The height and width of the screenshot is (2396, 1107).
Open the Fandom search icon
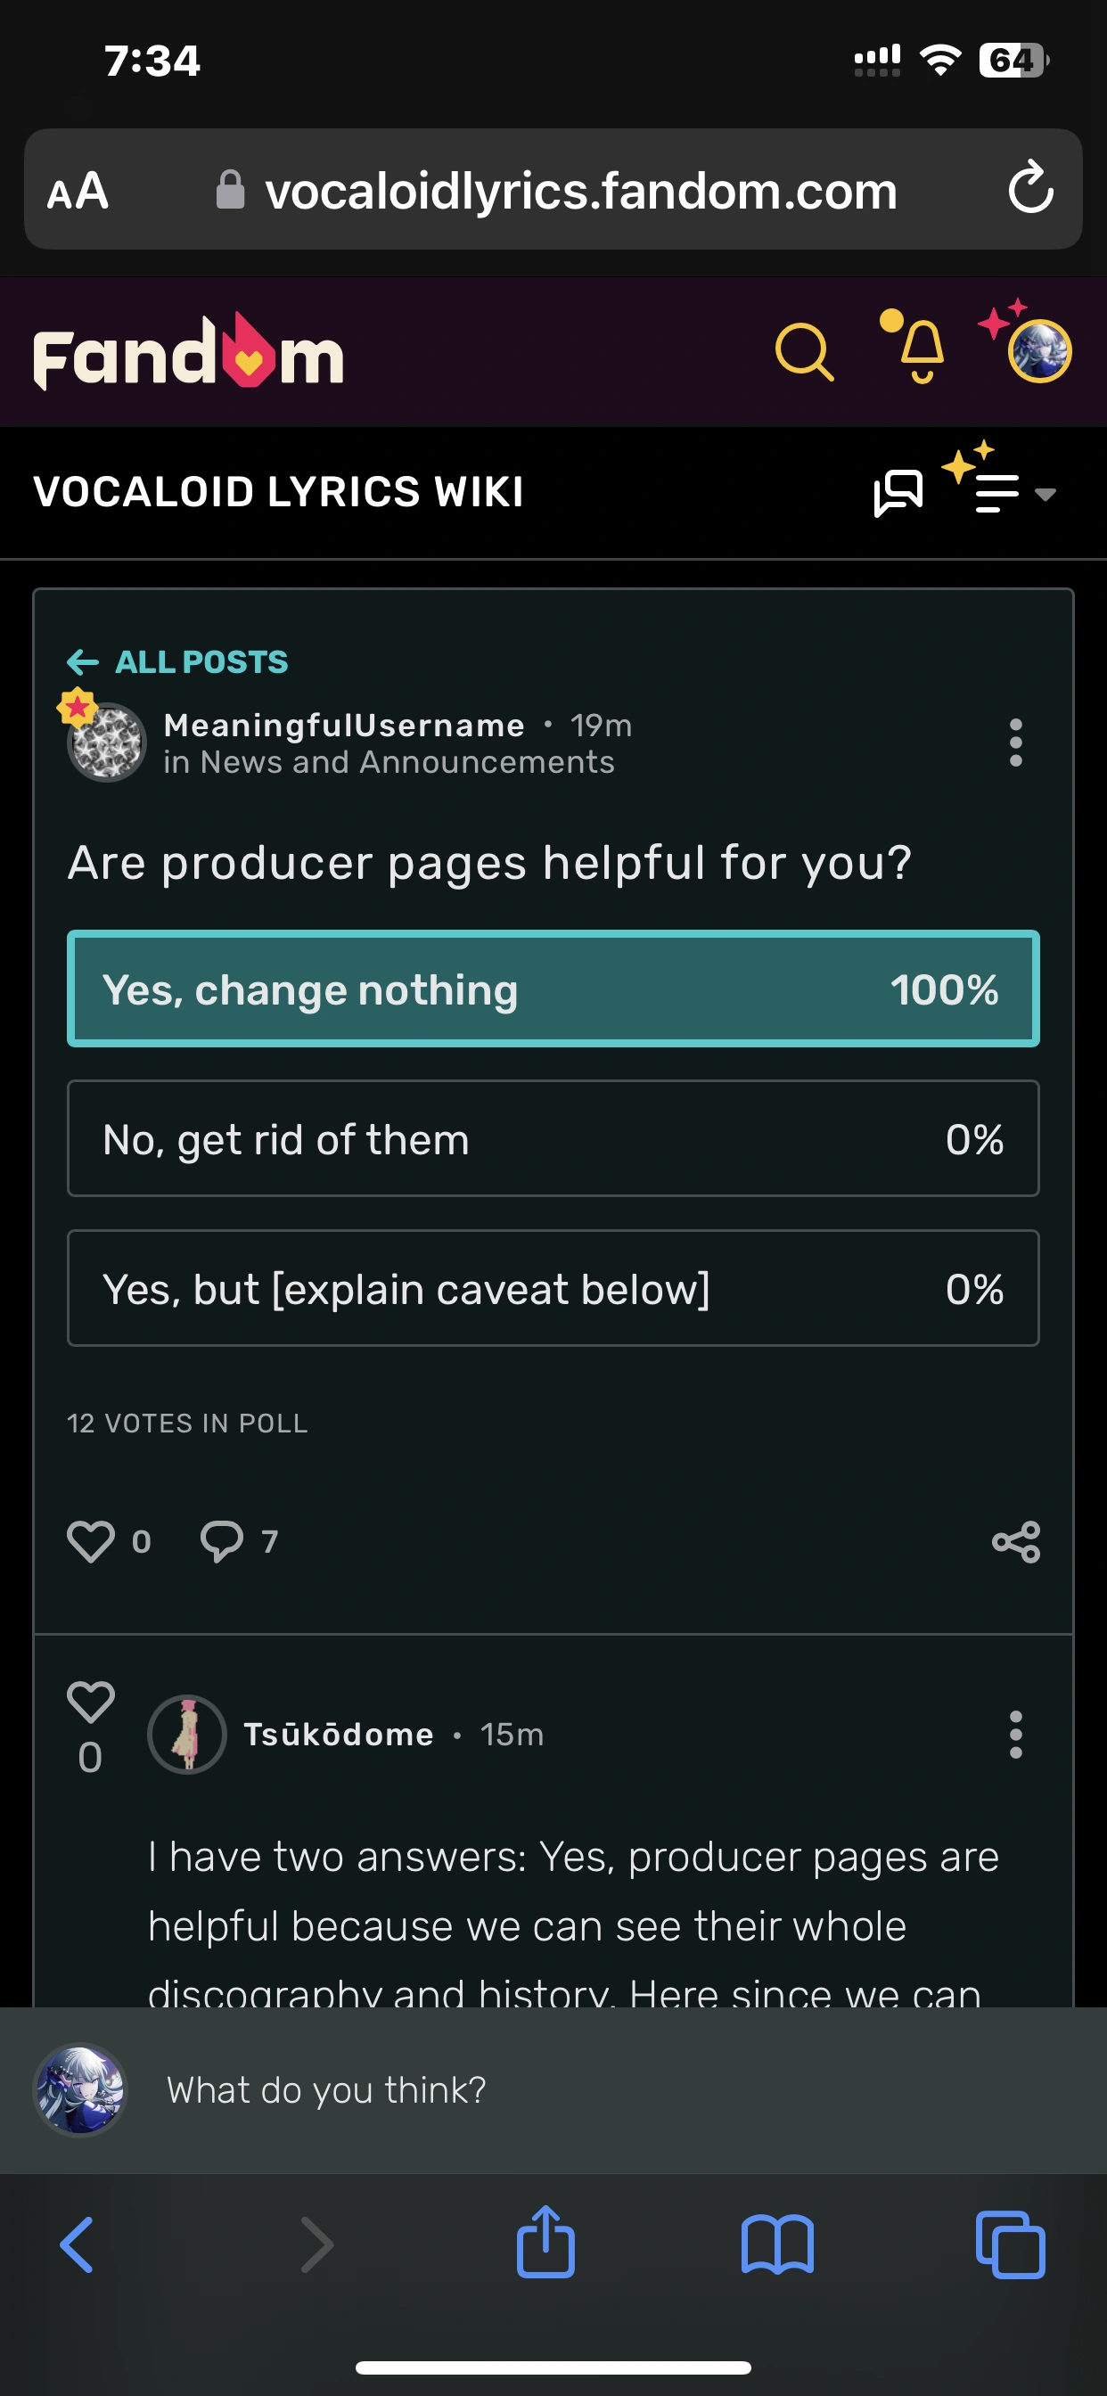tap(804, 352)
